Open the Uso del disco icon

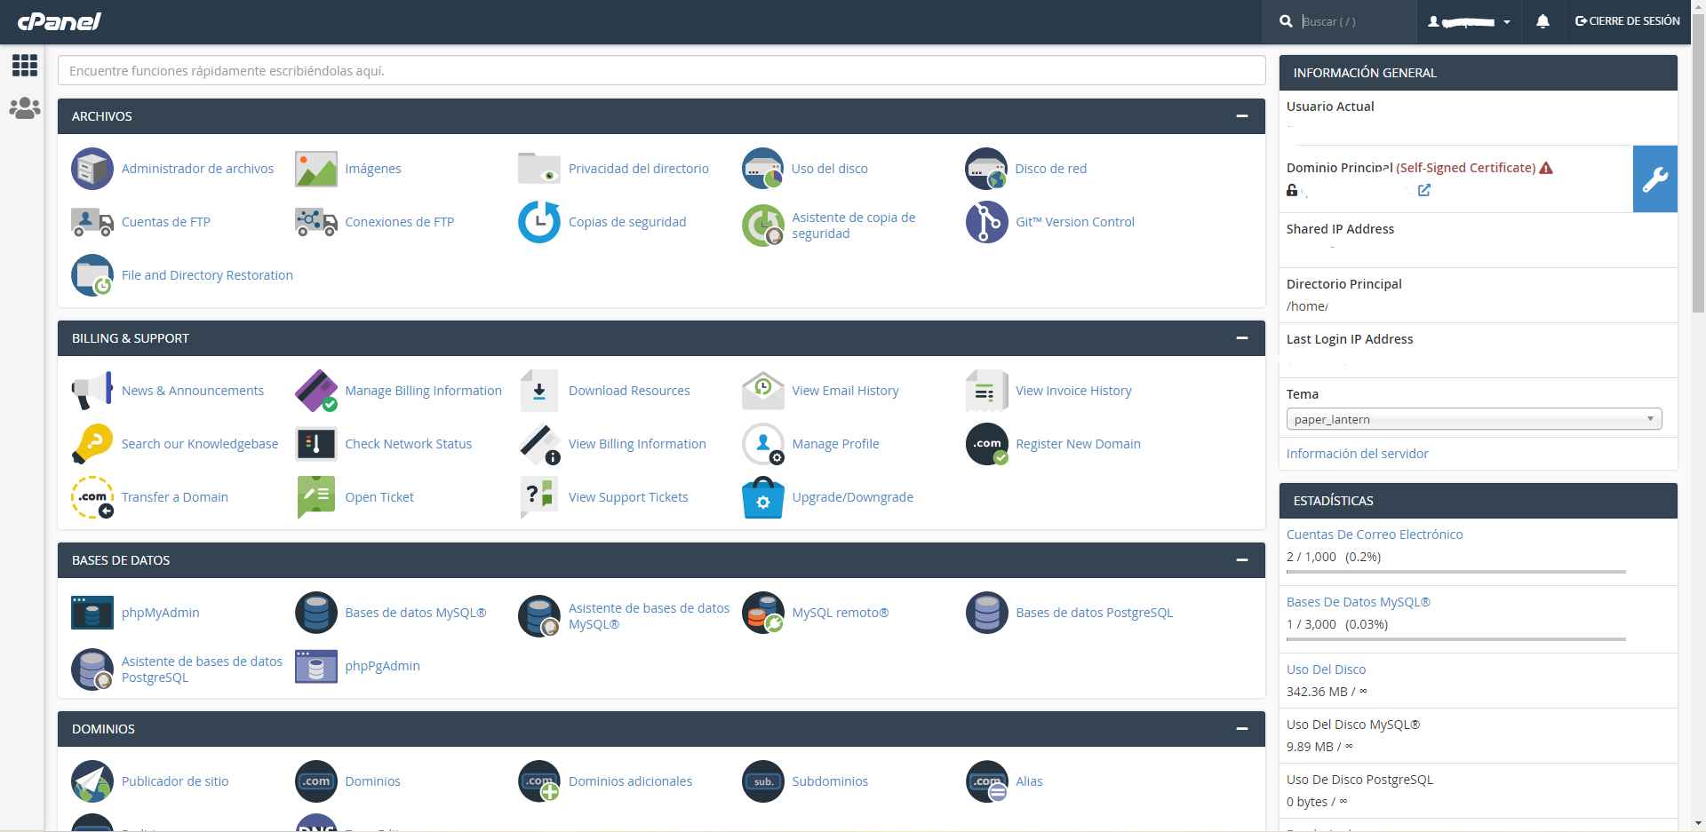coord(763,169)
